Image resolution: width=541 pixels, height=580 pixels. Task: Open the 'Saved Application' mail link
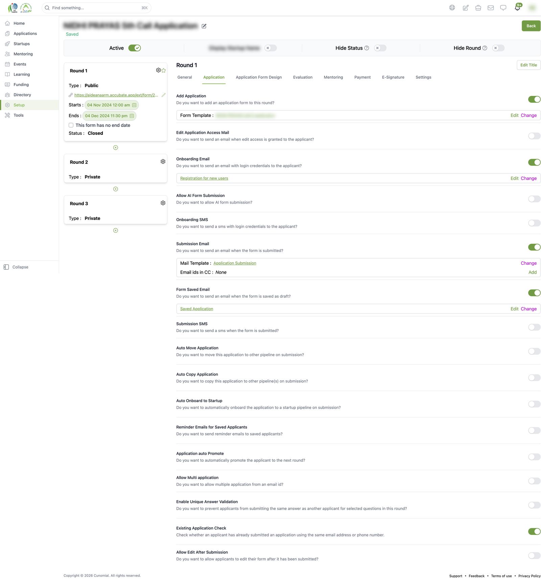point(196,309)
